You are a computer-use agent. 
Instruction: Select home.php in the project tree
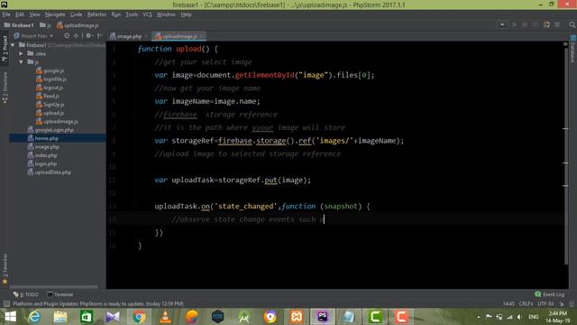[43, 138]
